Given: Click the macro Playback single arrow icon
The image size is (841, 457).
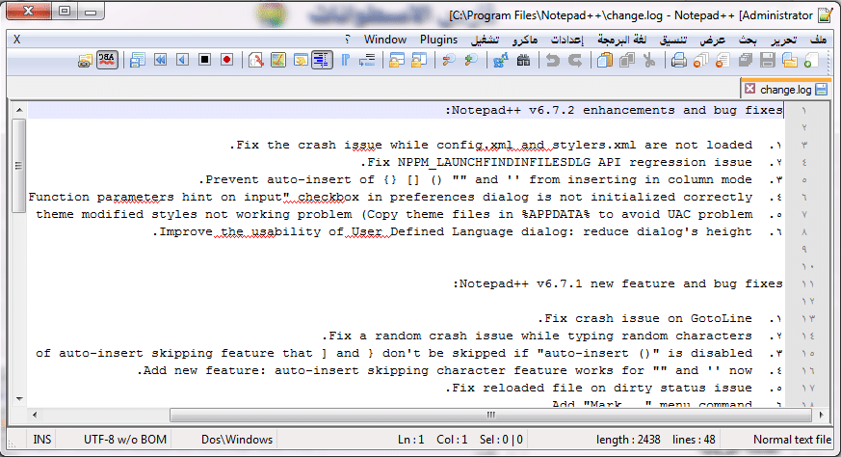Looking at the screenshot, I should [182, 60].
